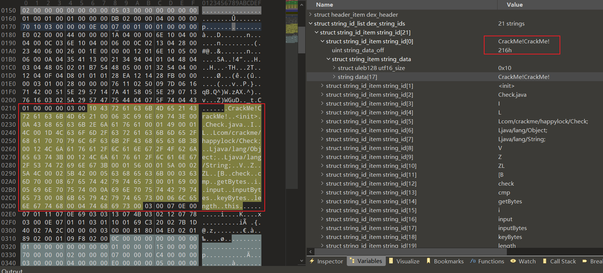Click the value getBytes
603x273 pixels.
pyautogui.click(x=510, y=201)
